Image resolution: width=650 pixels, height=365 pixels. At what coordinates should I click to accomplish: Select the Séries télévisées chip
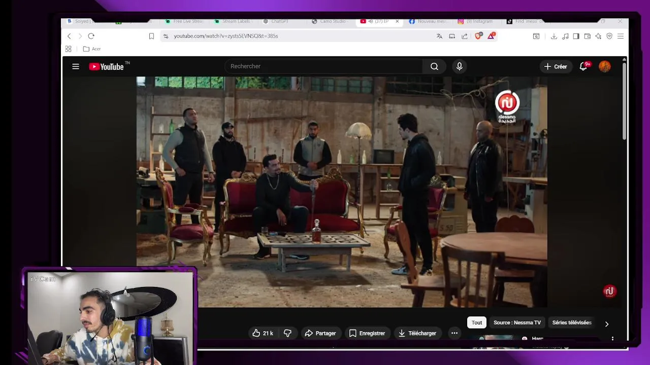pyautogui.click(x=572, y=322)
